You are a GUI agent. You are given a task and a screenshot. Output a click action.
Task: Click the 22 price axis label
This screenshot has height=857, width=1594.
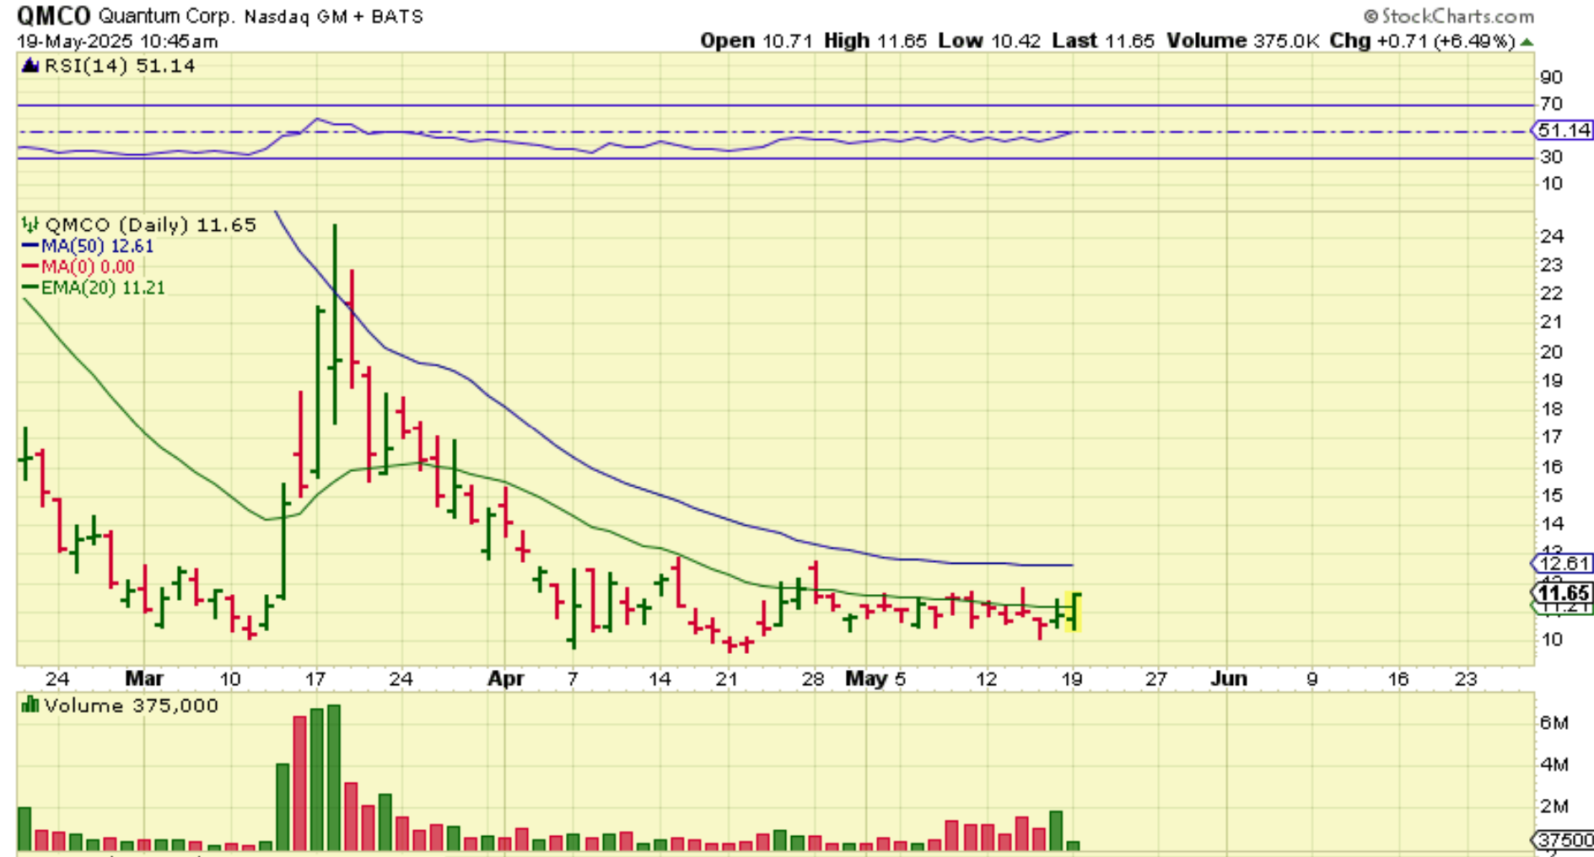(x=1552, y=293)
